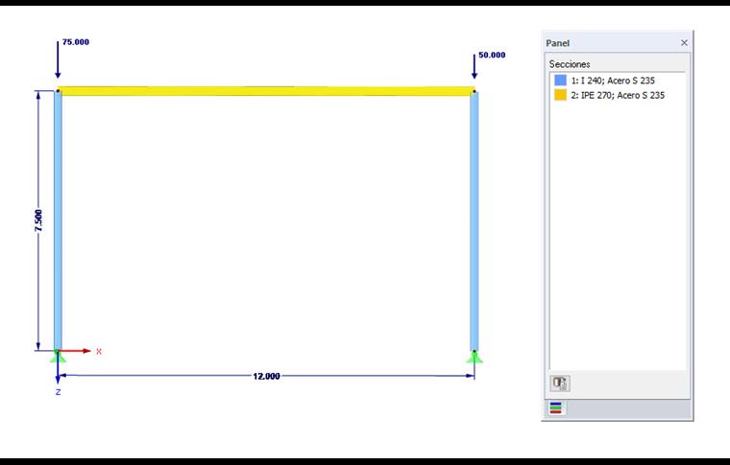Screen dimensions: 730x465
Task: Select the top-left frame corner node
Action: [58, 91]
